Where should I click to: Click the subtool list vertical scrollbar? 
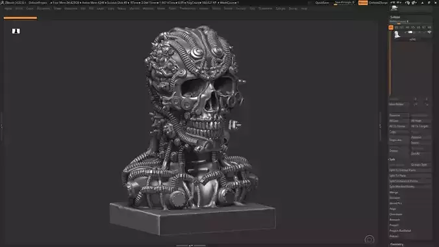point(390,63)
